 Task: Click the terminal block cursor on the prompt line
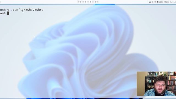click(8, 13)
